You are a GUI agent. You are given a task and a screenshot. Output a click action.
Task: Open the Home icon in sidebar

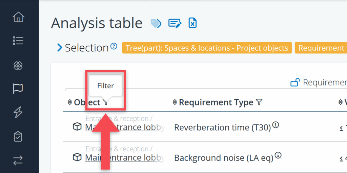[x=18, y=17]
